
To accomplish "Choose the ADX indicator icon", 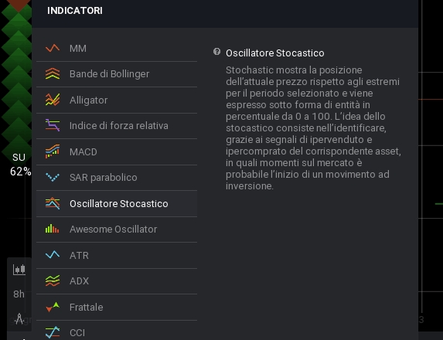I will pyautogui.click(x=53, y=280).
